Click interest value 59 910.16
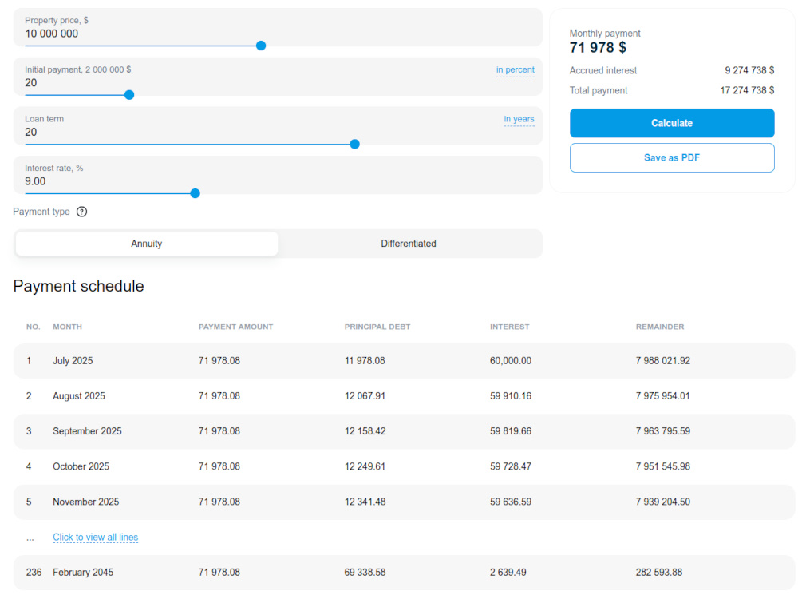The image size is (798, 599). tap(511, 396)
